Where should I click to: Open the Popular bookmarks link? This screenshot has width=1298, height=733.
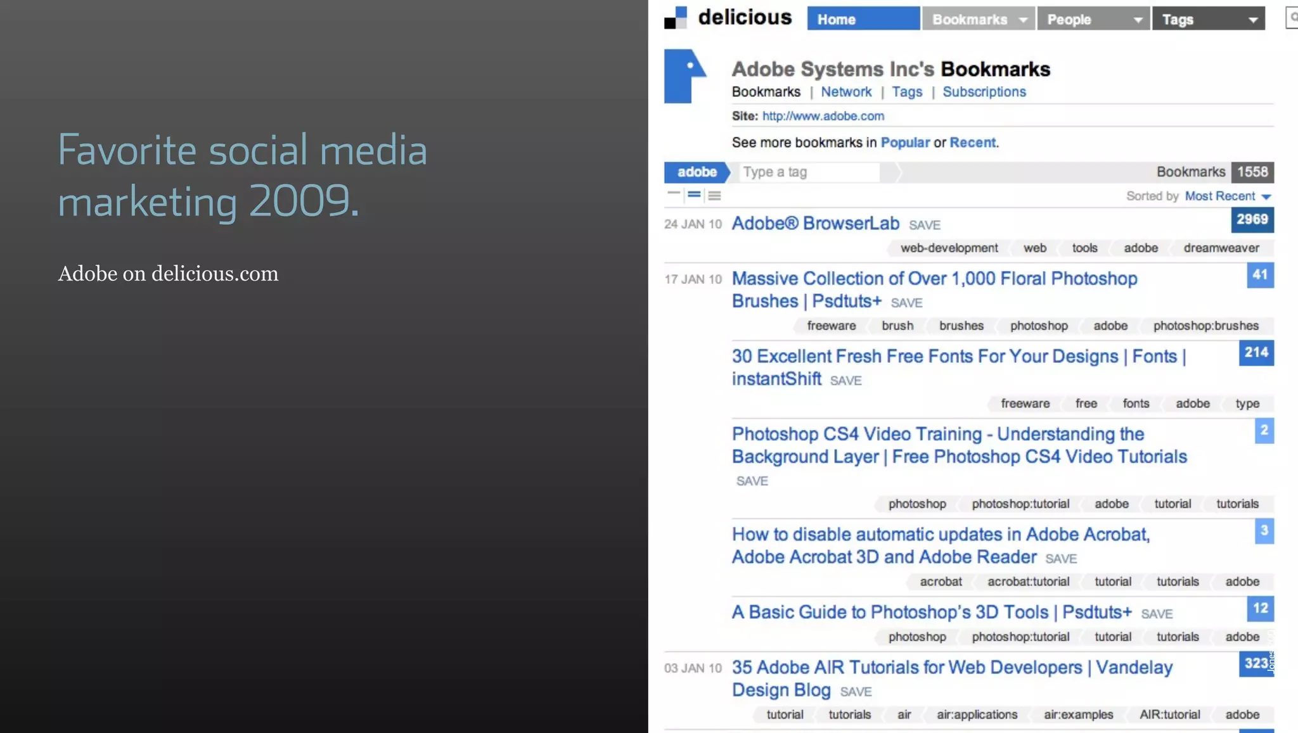[905, 143]
